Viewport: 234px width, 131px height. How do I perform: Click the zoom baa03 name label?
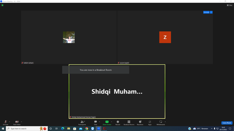[x=124, y=63]
